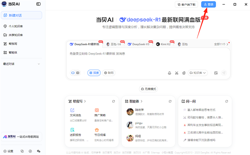Select single-pane chat mode icon
The image size is (250, 155).
73,73
